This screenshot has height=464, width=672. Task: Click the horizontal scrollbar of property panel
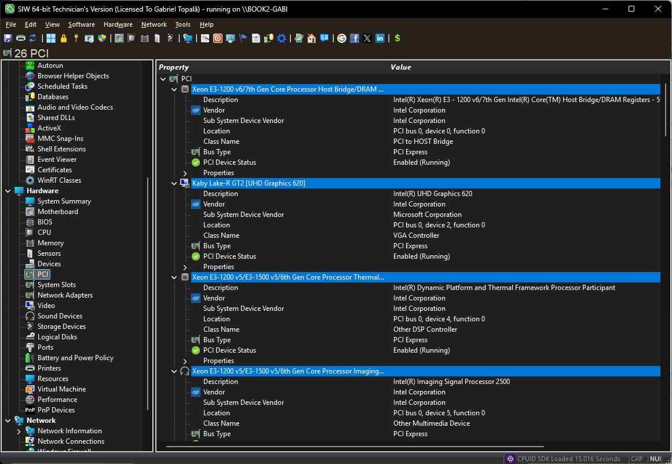pos(355,447)
